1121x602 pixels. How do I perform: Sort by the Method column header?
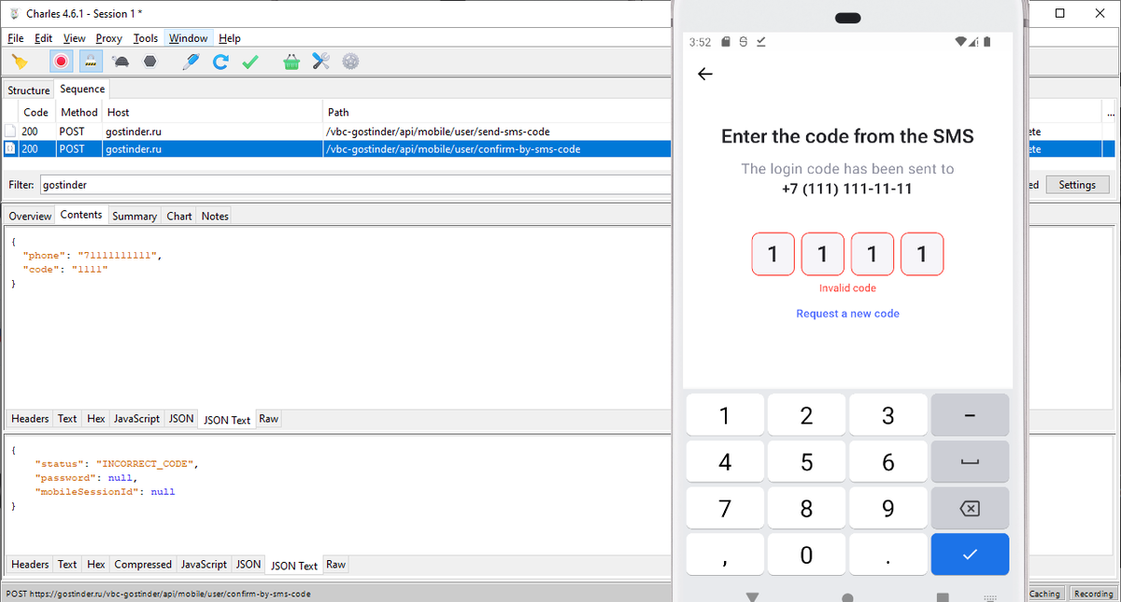point(78,112)
